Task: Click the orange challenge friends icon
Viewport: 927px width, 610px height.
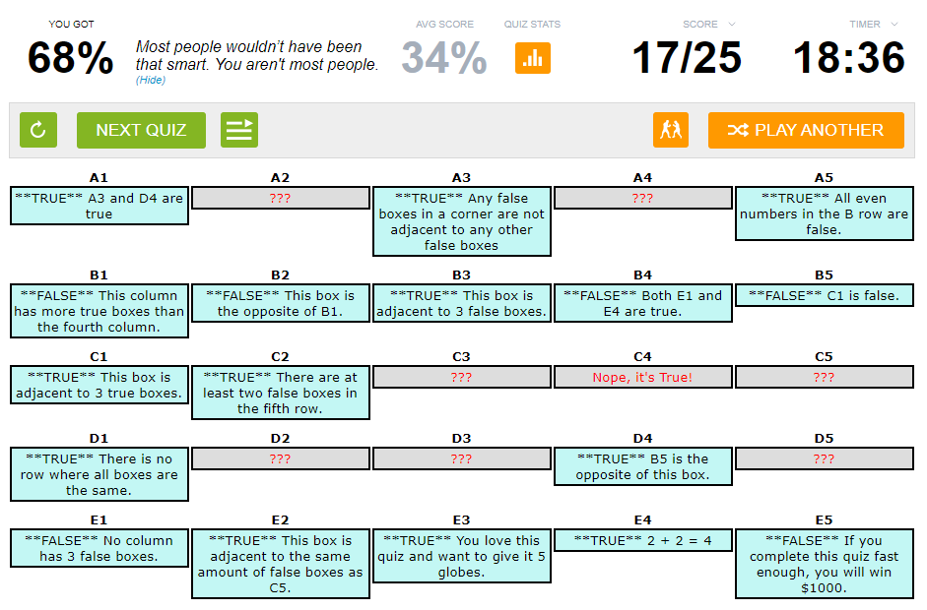Action: (x=671, y=130)
